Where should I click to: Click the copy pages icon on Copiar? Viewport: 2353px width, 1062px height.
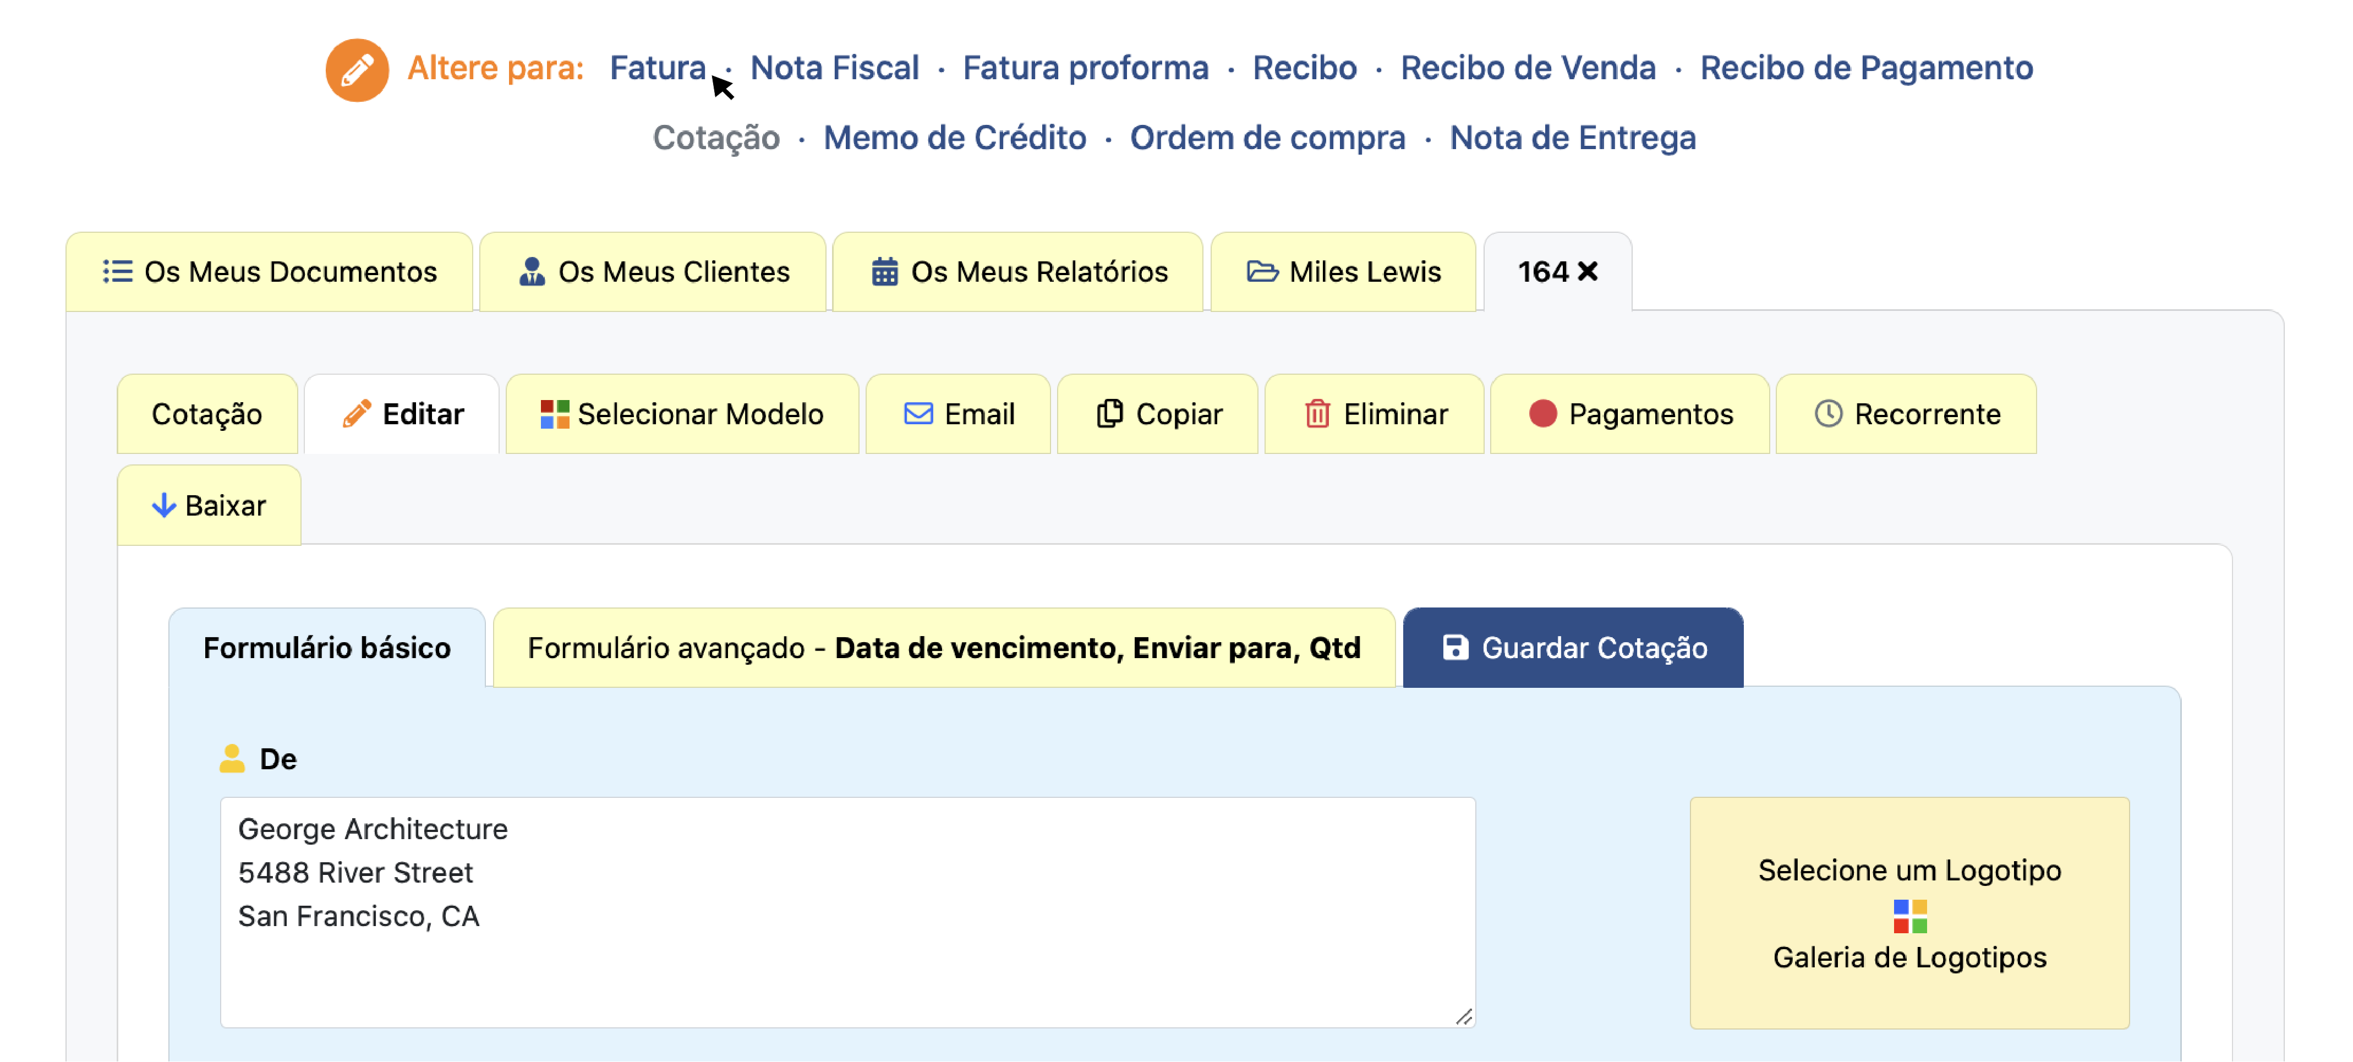[1109, 414]
